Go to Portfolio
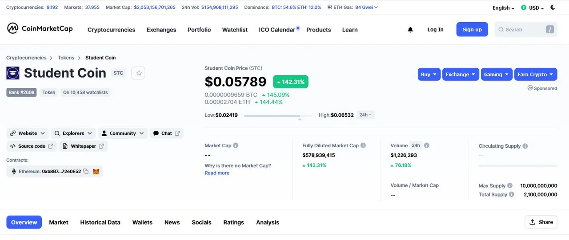Image resolution: width=569 pixels, height=240 pixels. tap(199, 30)
